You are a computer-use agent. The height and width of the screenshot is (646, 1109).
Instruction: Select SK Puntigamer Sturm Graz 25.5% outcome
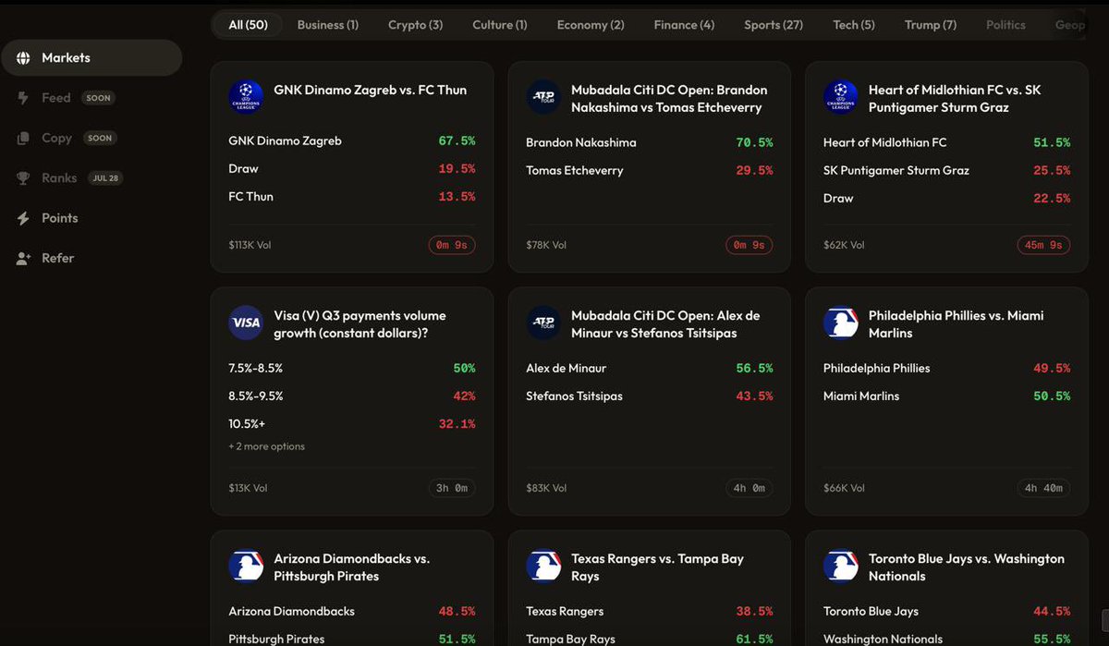click(947, 170)
